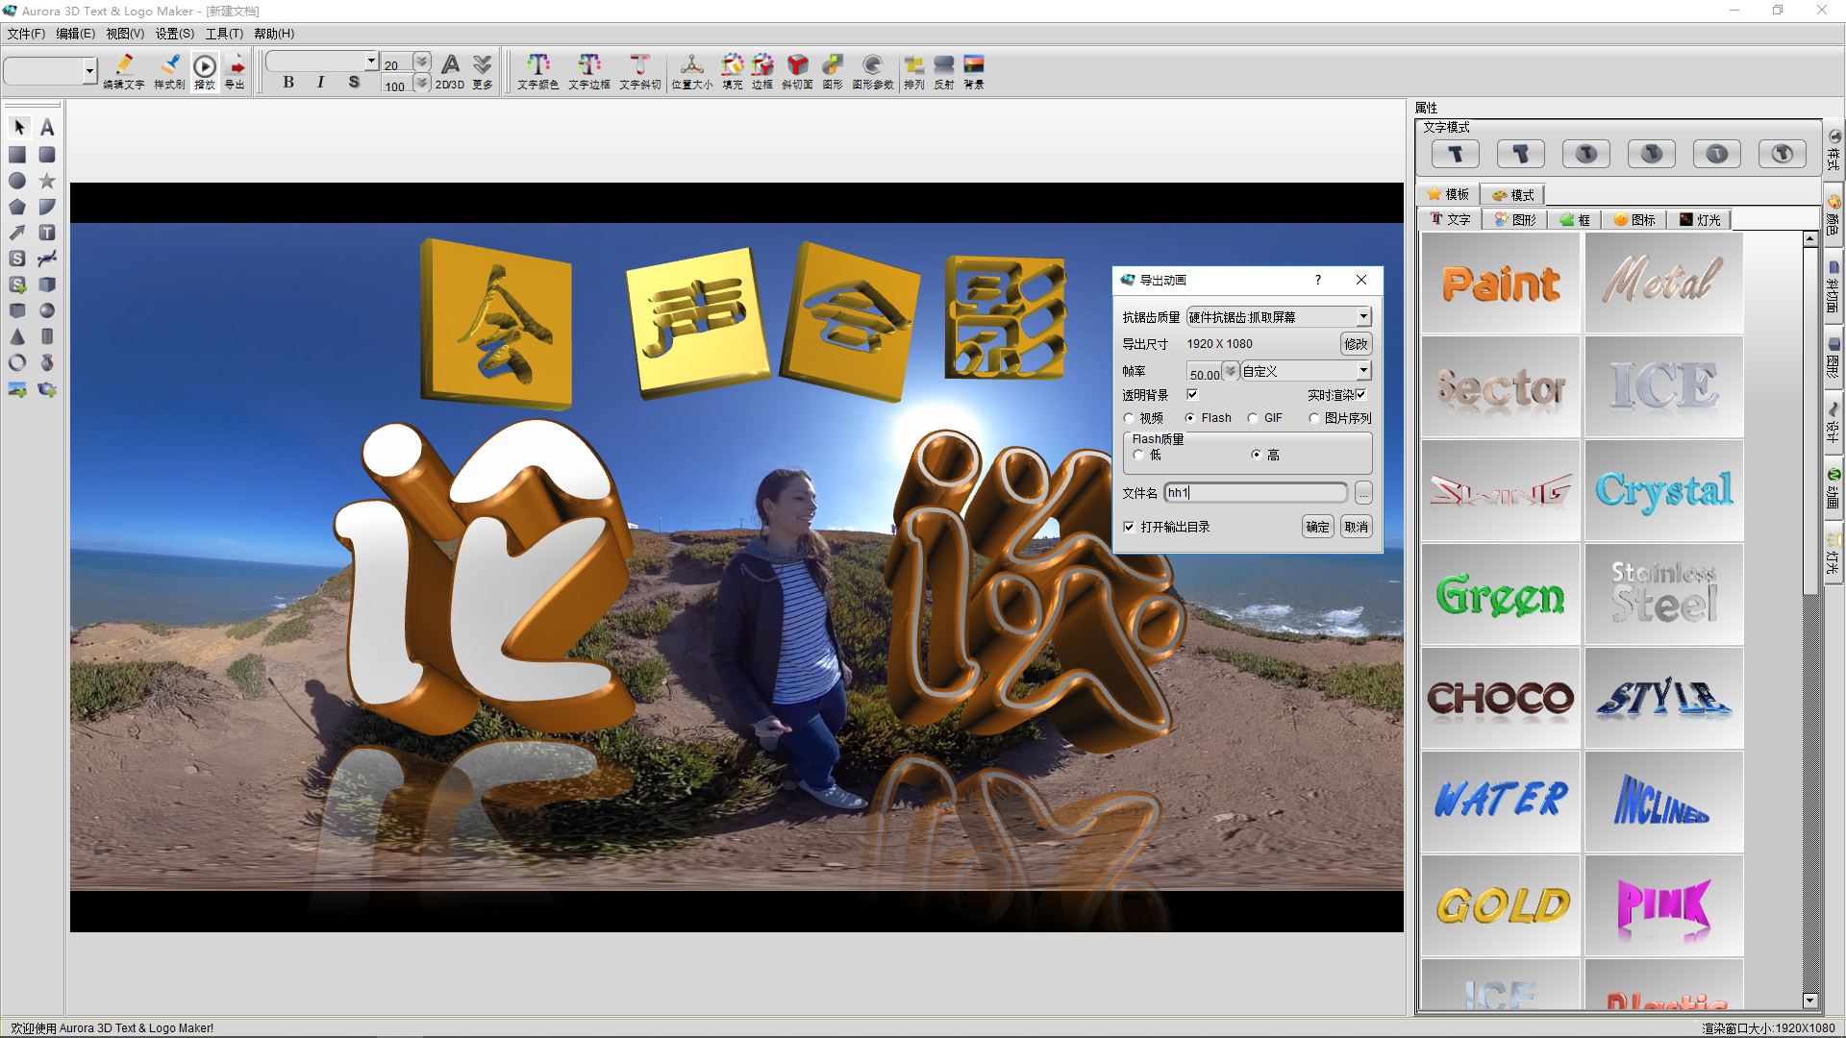
Task: Click 确定 confirm button in export dialog
Action: coord(1317,527)
